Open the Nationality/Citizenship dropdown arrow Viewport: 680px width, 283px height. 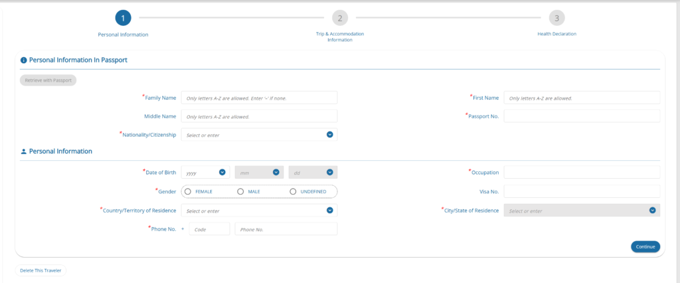pos(329,135)
